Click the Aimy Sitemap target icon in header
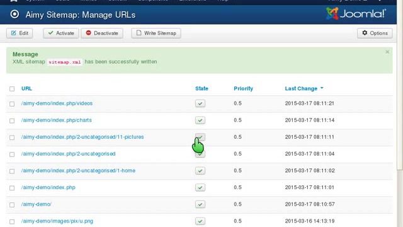This screenshot has height=227, width=403. pyautogui.click(x=14, y=14)
